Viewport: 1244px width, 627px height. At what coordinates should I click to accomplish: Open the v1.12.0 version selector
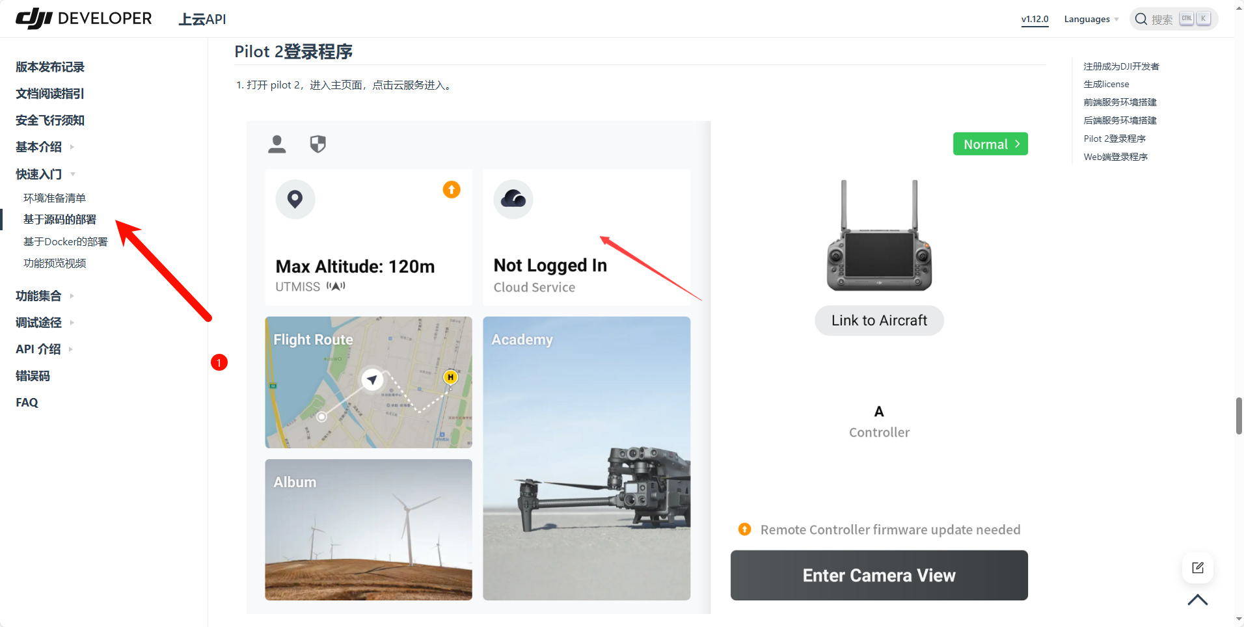point(1034,19)
